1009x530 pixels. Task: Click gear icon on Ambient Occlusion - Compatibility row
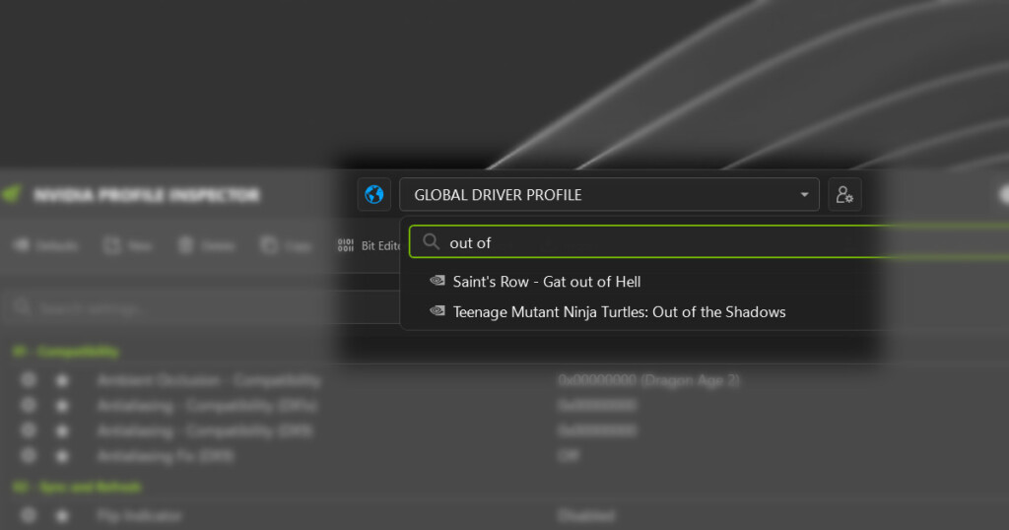(x=29, y=380)
